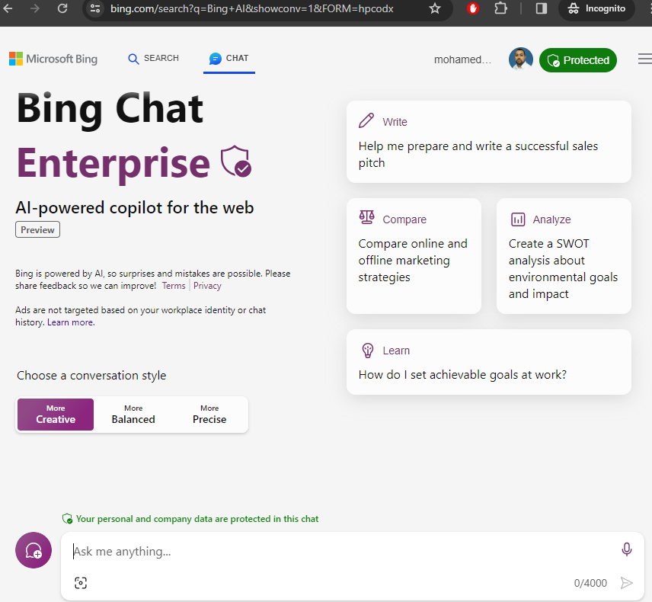
Task: Click the Incognito indicator
Action: 596,8
